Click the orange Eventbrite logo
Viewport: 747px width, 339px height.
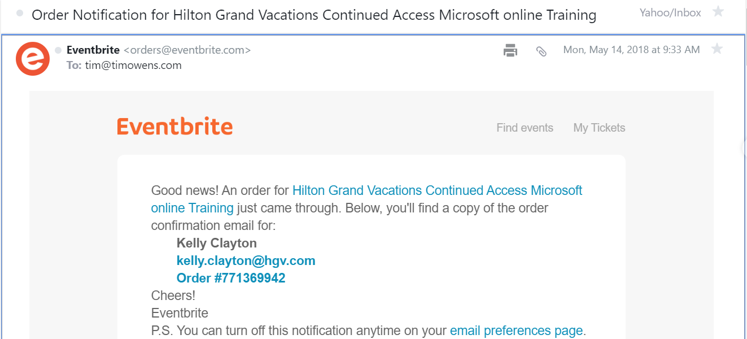[x=175, y=127]
